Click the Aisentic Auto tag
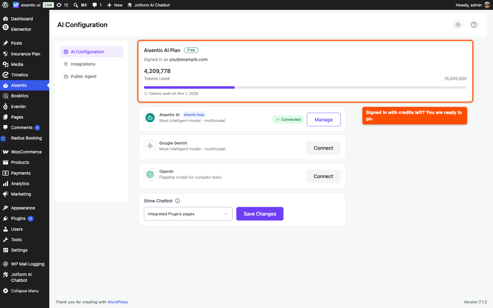The image size is (493, 308). click(194, 115)
